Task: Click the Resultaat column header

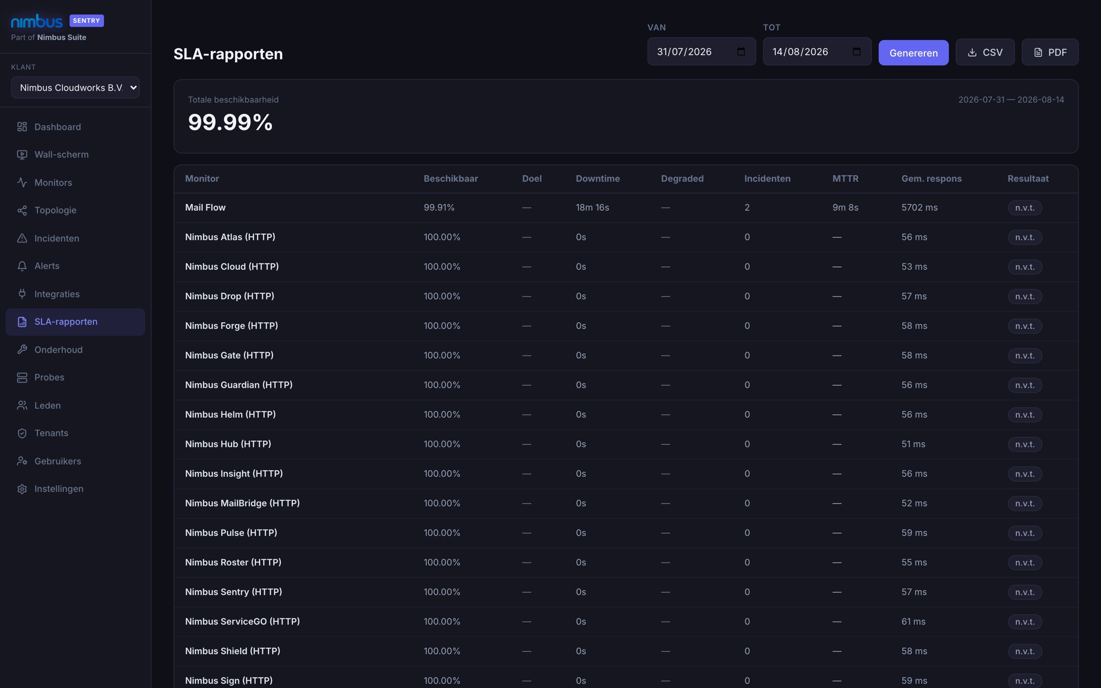Action: tap(1028, 179)
